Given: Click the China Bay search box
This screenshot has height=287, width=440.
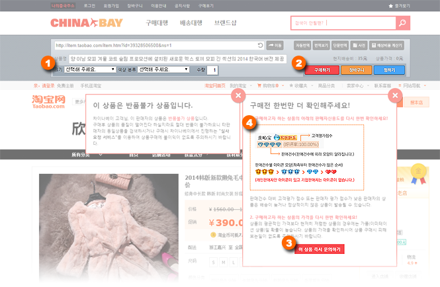Looking at the screenshot, I should pyautogui.click(x=343, y=22).
